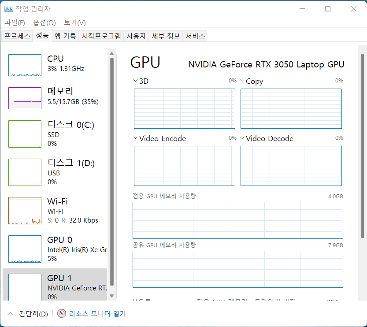Open the 메모리 usage graph thumbnail
The height and width of the screenshot is (327, 367).
click(25, 98)
